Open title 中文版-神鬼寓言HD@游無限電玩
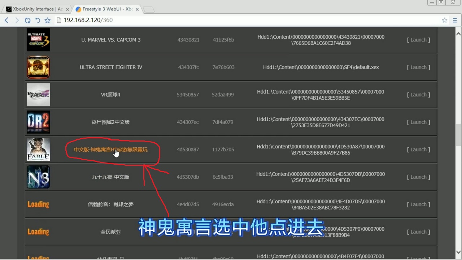The width and height of the screenshot is (462, 260). click(110, 149)
